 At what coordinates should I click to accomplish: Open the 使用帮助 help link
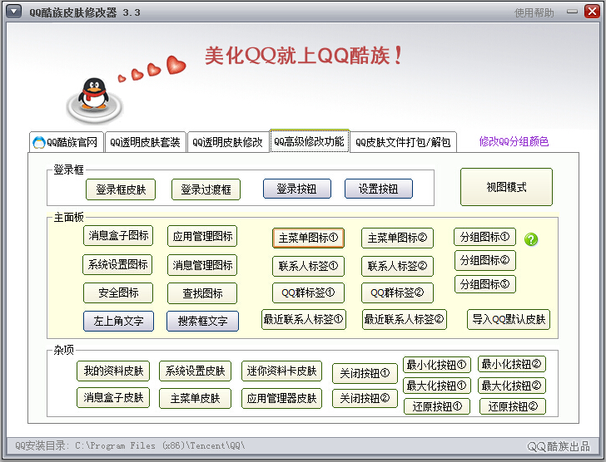pyautogui.click(x=534, y=12)
